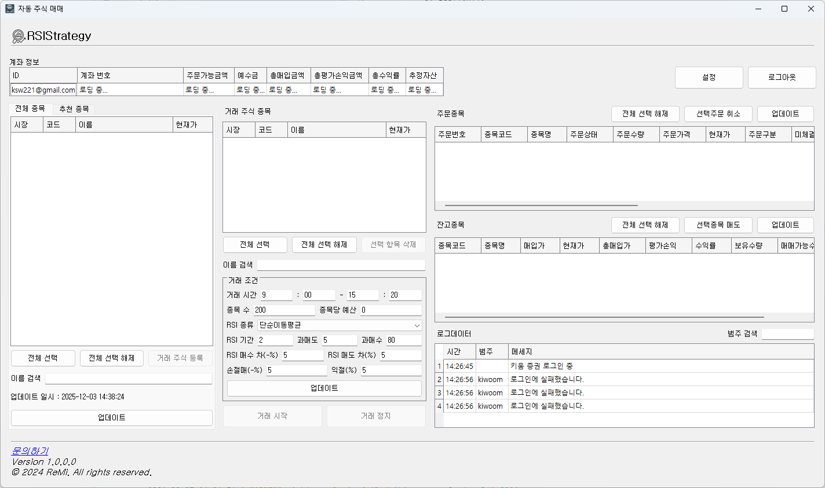Click 업데이트 in the 거래 조건 group
This screenshot has width=825, height=488.
pyautogui.click(x=324, y=388)
